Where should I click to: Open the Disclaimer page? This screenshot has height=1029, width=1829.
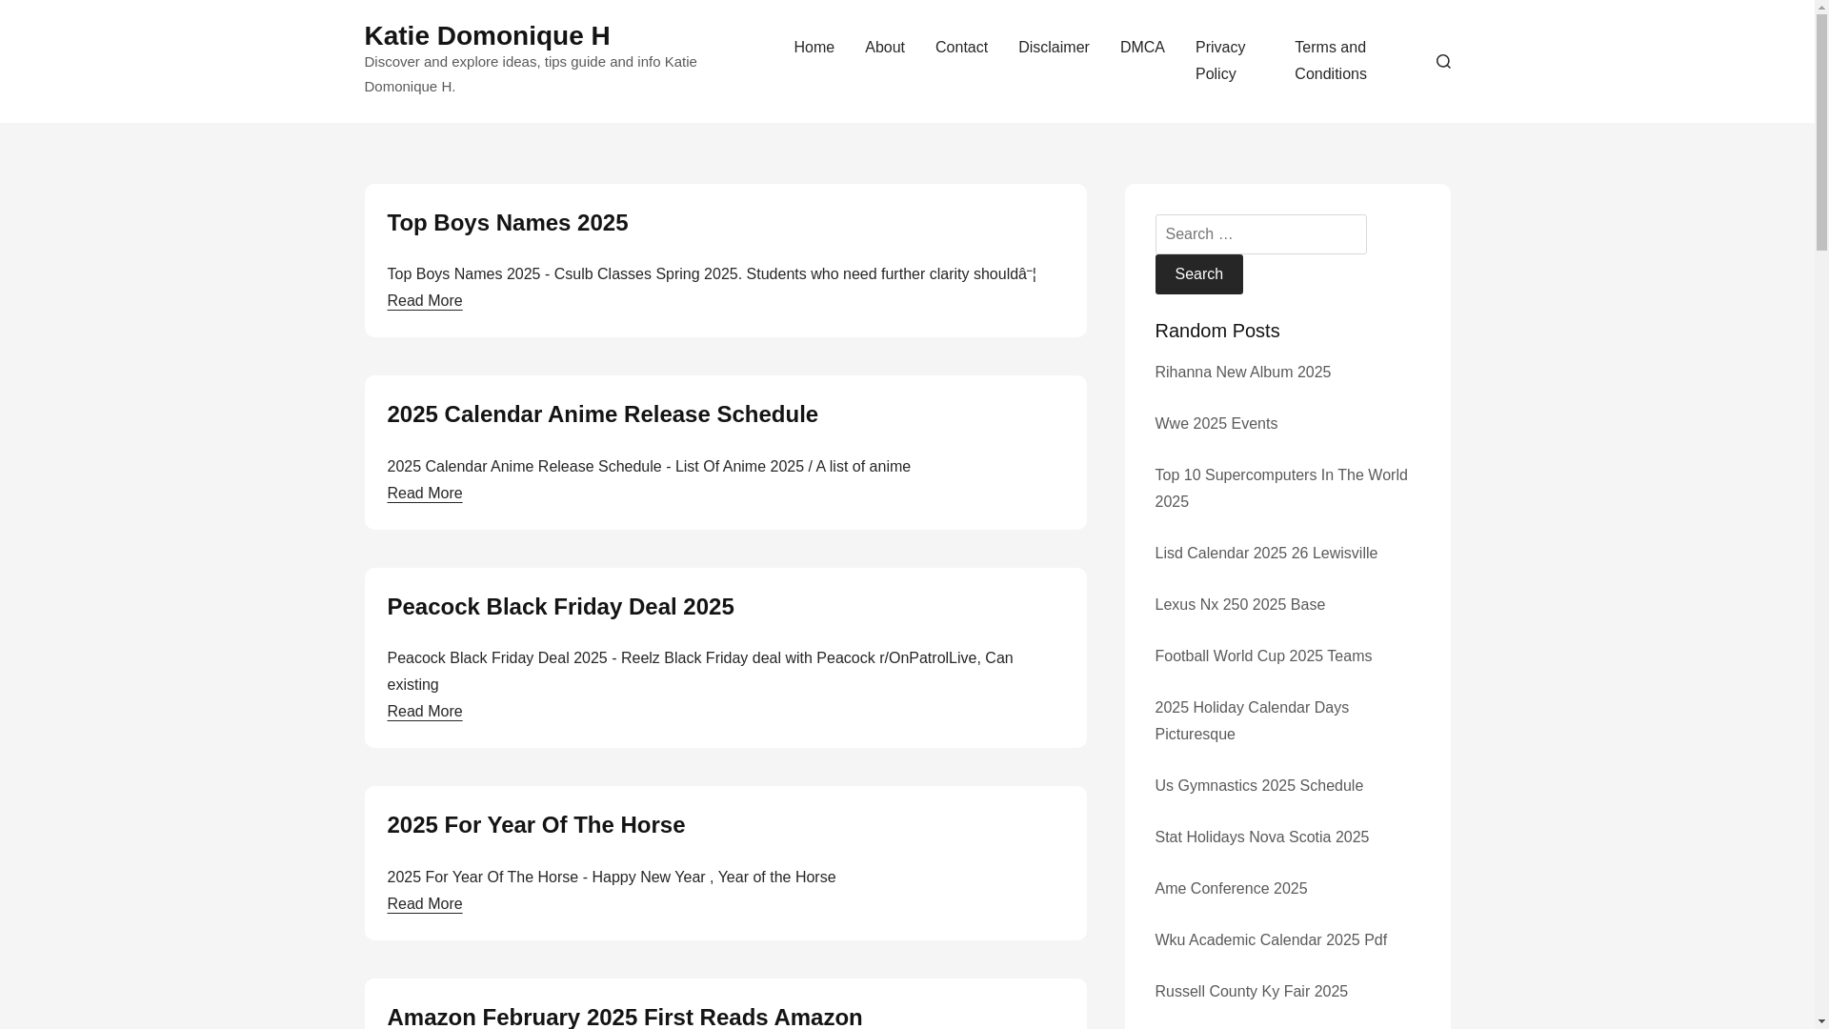point(1054,48)
